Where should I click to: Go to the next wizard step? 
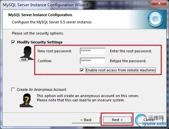point(117,120)
